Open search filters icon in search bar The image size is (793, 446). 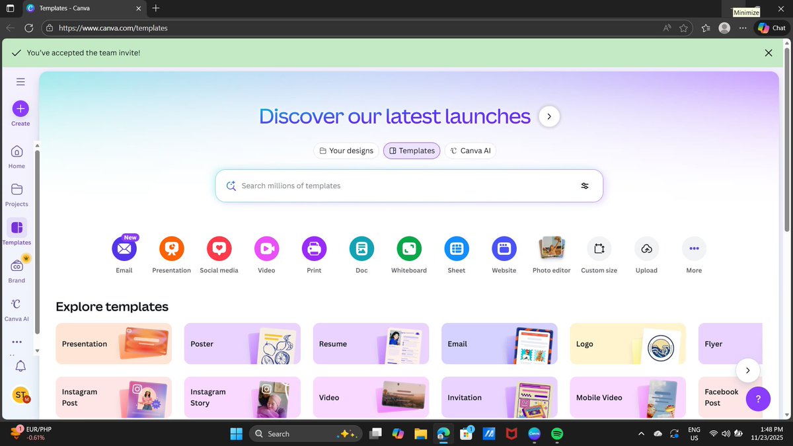pos(585,186)
